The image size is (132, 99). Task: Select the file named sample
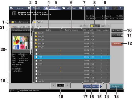click(x=72, y=81)
